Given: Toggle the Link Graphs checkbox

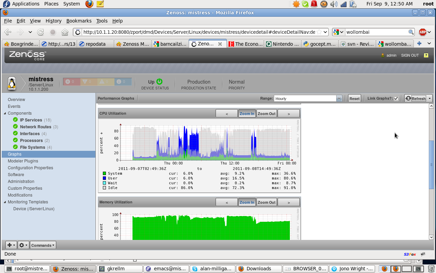Looking at the screenshot, I should 396,99.
